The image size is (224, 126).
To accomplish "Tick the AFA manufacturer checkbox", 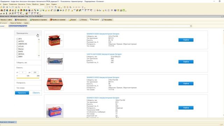I will tap(17, 39).
